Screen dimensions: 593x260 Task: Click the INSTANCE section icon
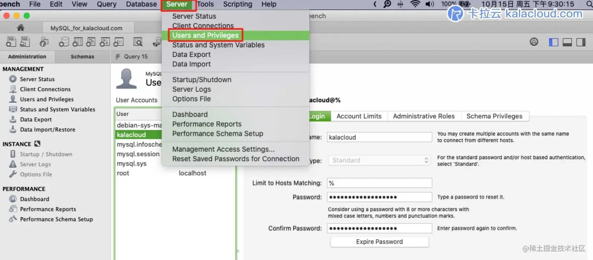coord(37,144)
